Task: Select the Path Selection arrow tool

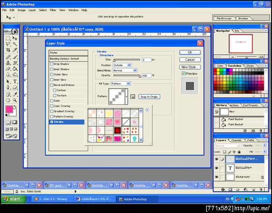Action: (8, 81)
